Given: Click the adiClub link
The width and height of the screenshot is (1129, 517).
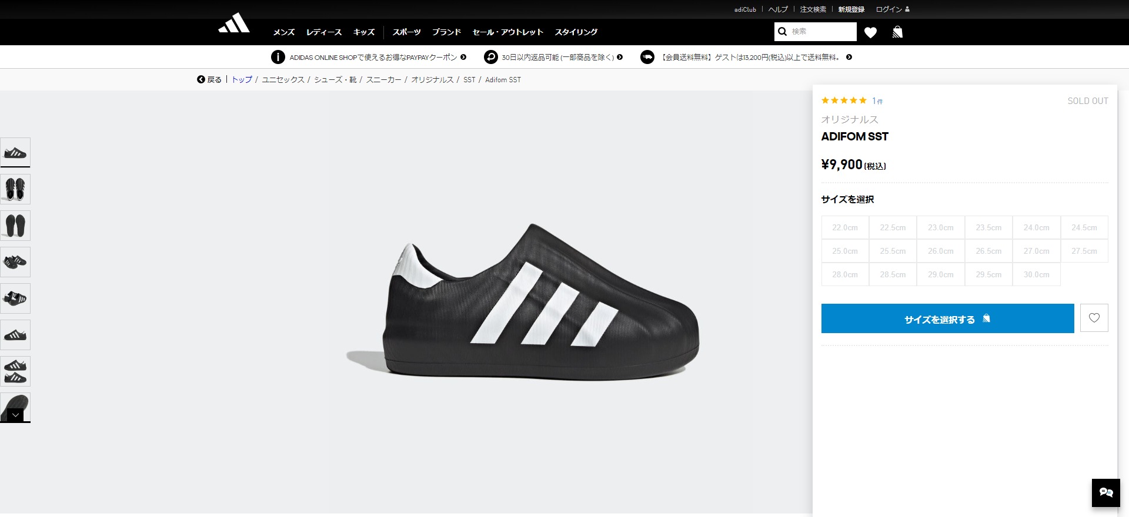Looking at the screenshot, I should [745, 9].
